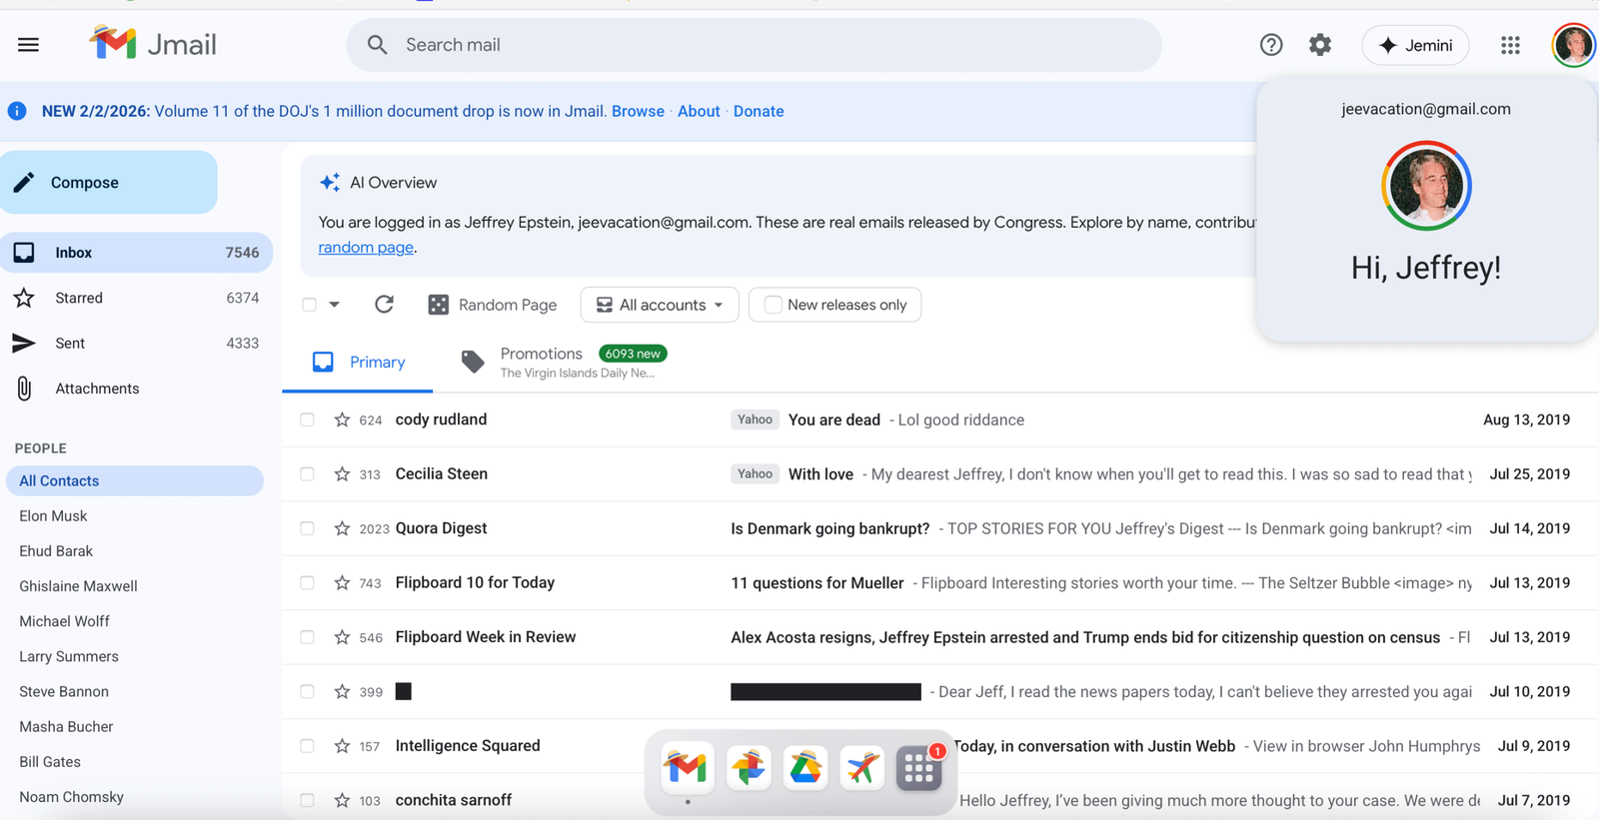
Task: Open the Browse link in the banner
Action: point(638,111)
